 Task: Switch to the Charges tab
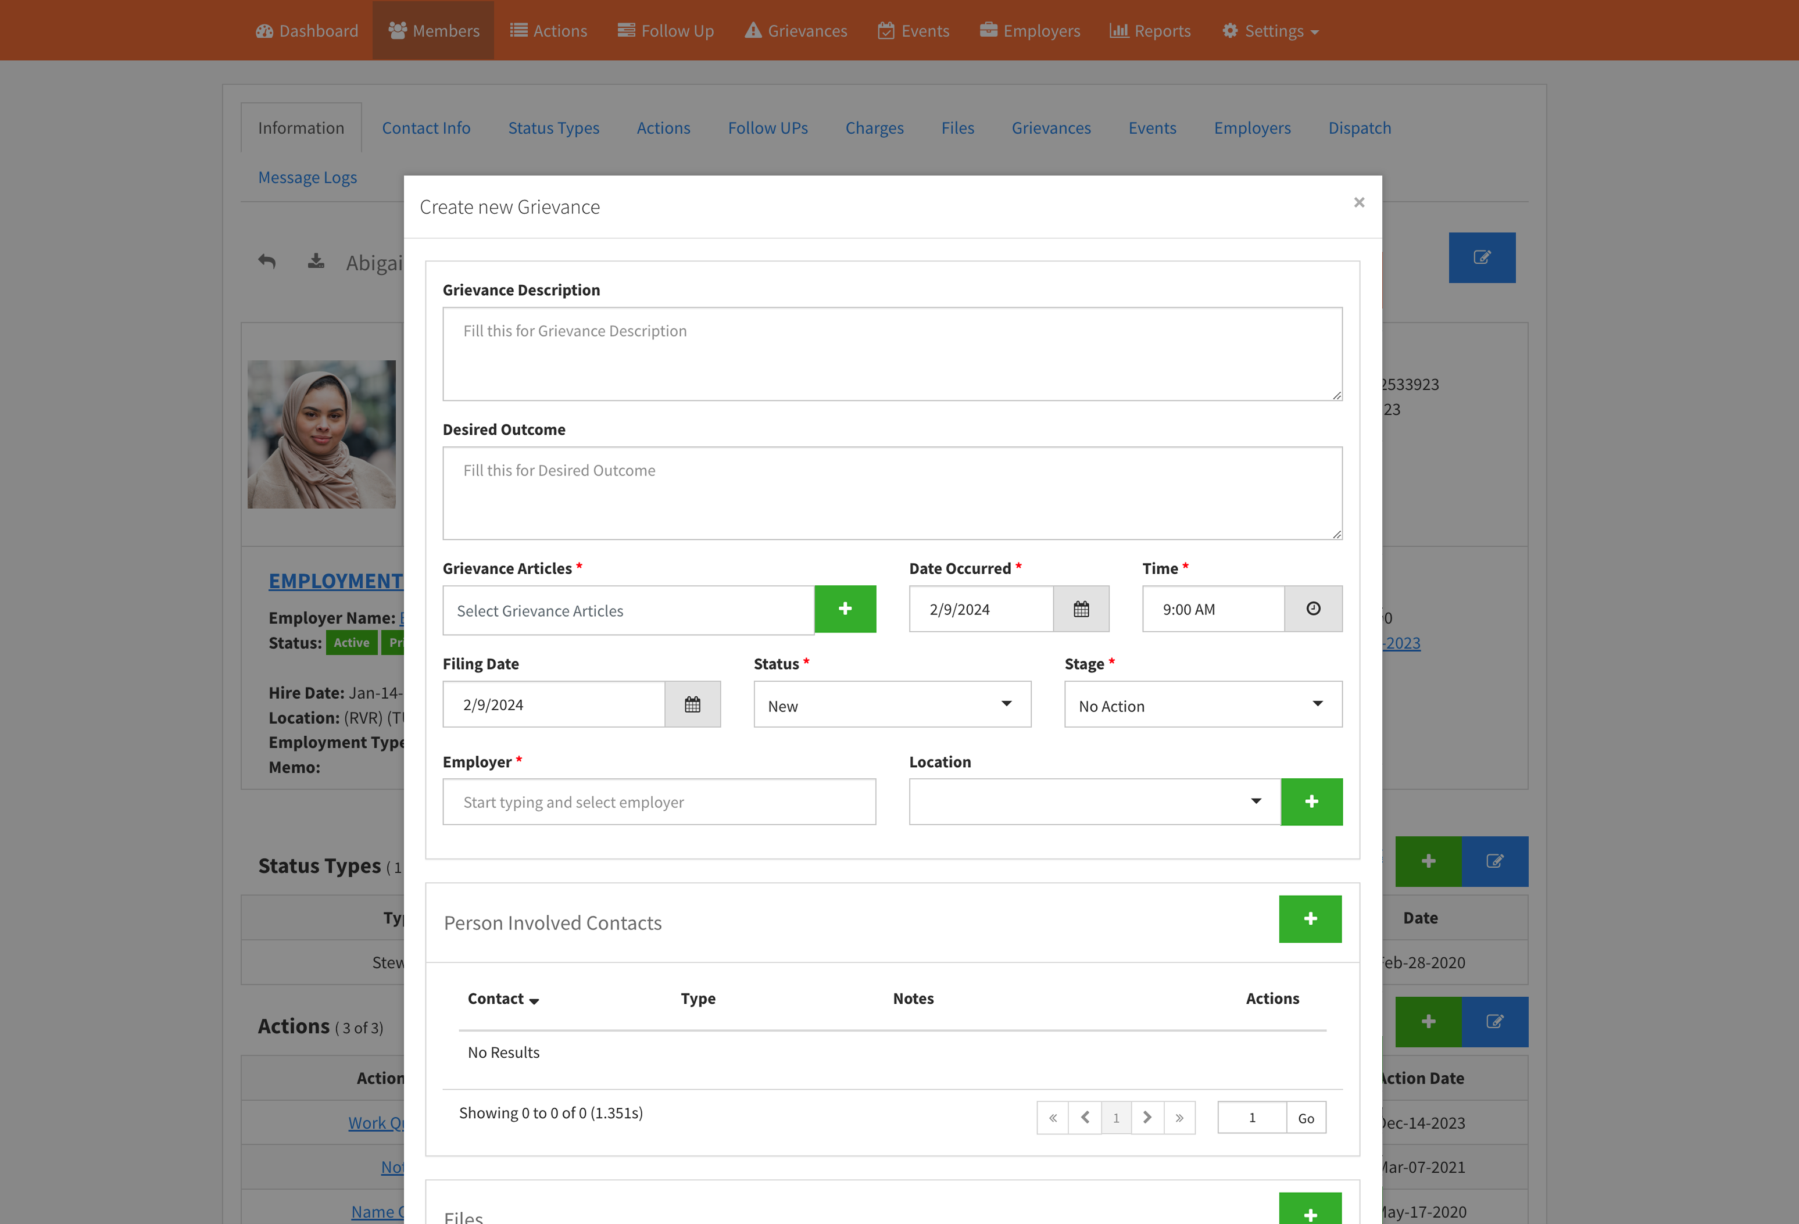coord(874,128)
